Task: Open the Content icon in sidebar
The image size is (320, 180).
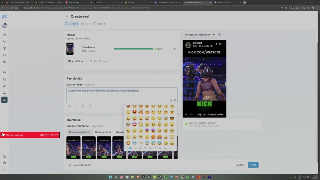Action: [x=4, y=62]
